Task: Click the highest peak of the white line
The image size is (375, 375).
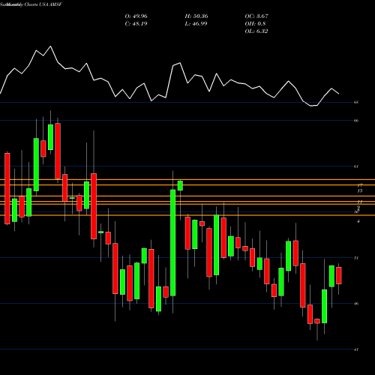Action: tap(51, 46)
